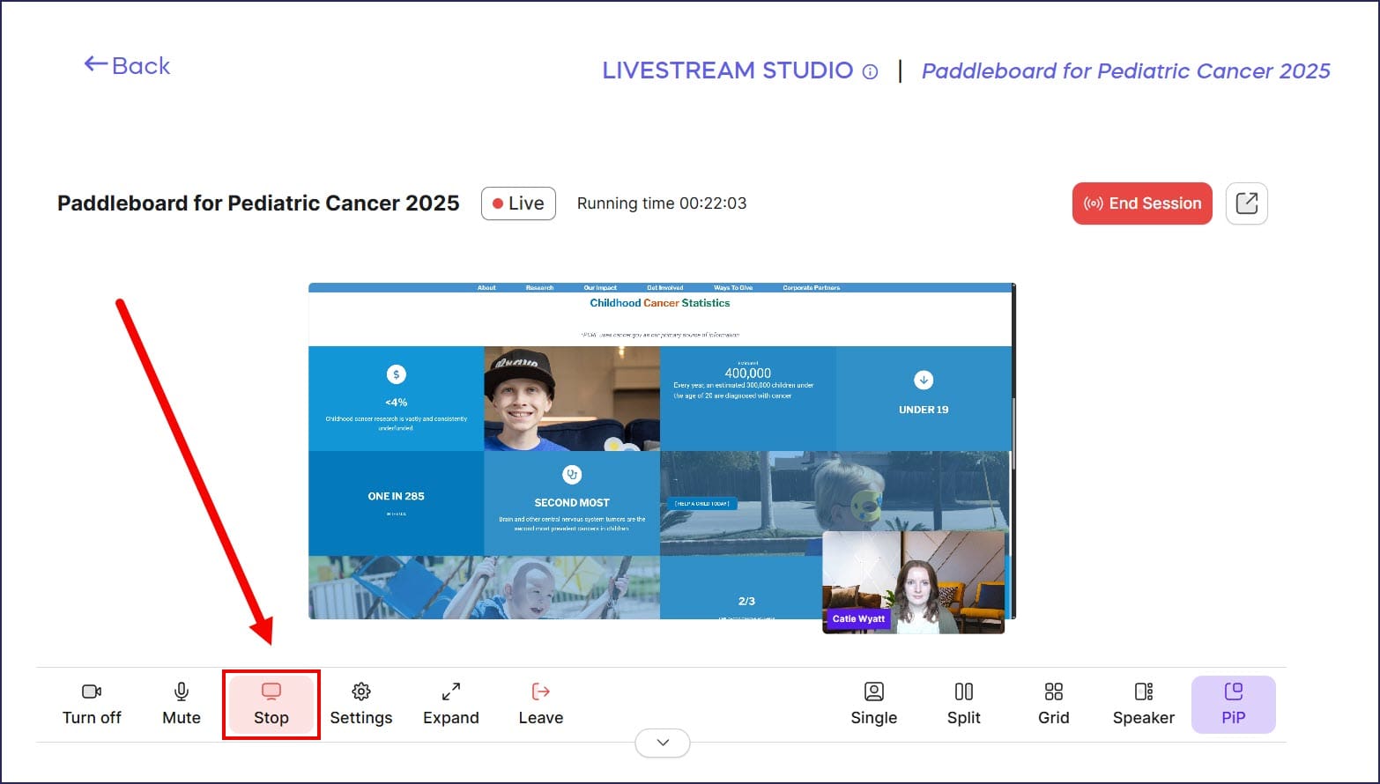
Task: Leave the livestream session
Action: 541,704
